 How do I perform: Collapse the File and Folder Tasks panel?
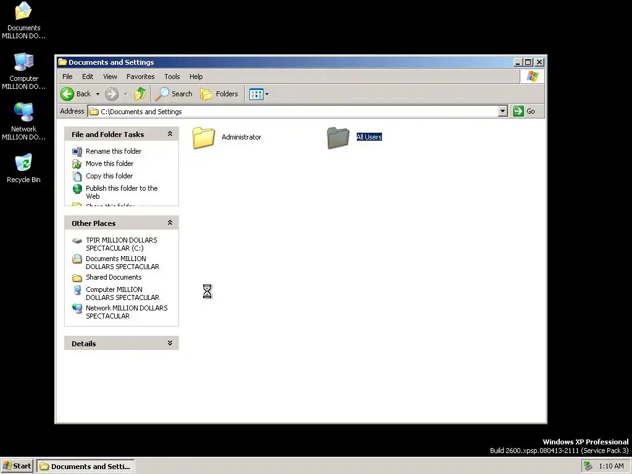tap(170, 134)
